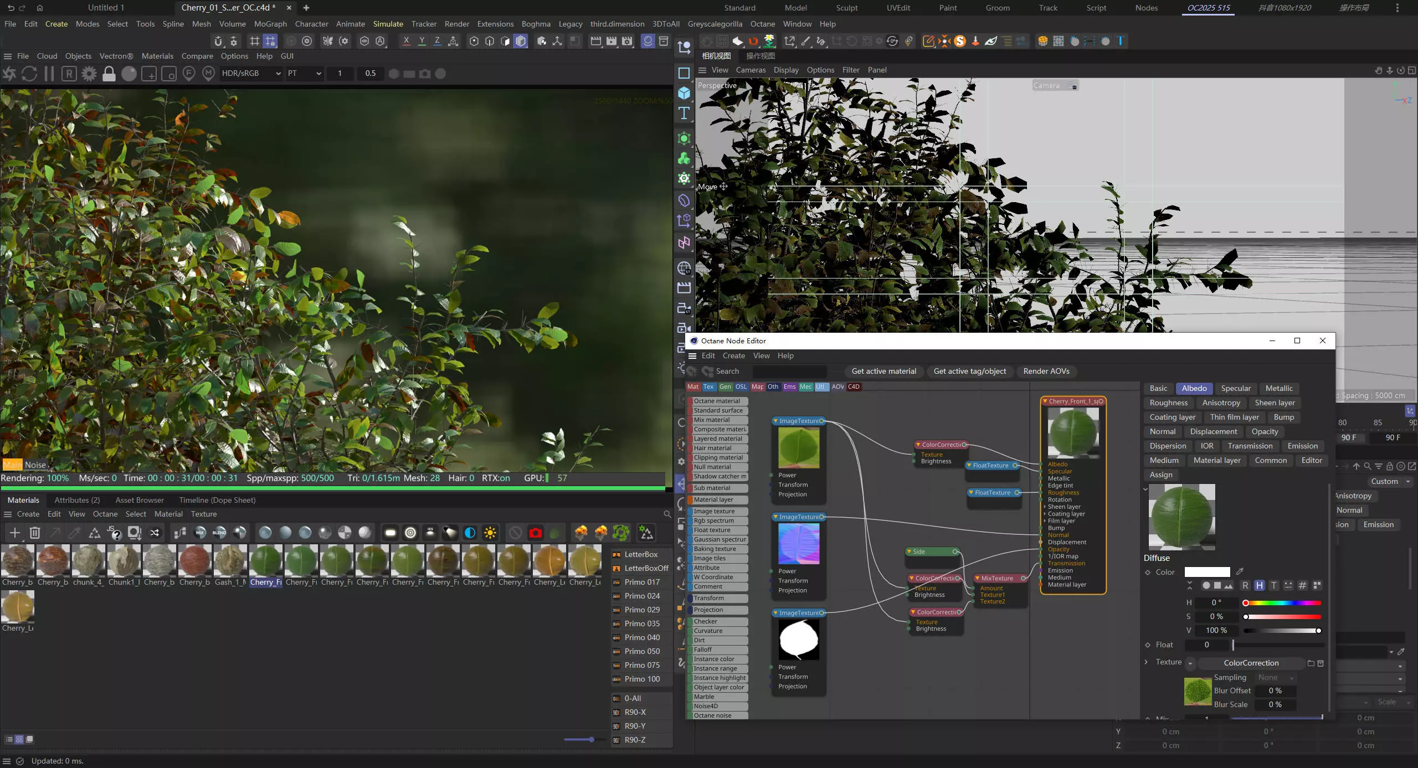Select the Cherry_Front_1 node preview thumbnail
Screen dimensions: 1418x768
(1073, 432)
